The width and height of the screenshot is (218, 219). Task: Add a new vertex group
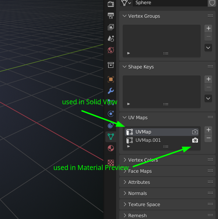coord(208,29)
